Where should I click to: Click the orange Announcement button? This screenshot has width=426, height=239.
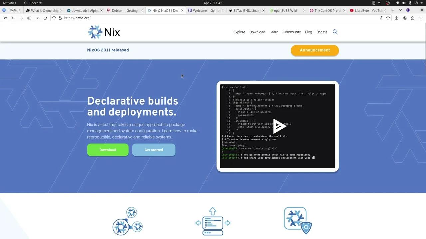315,50
